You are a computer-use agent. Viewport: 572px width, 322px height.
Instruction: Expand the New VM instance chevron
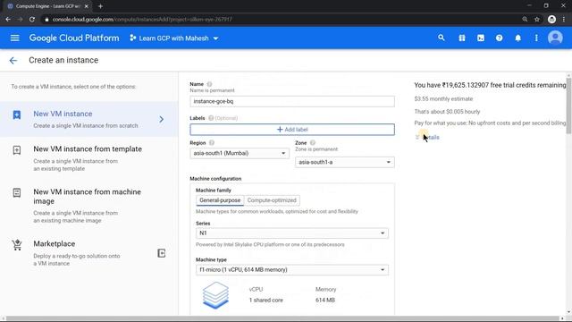(161, 119)
